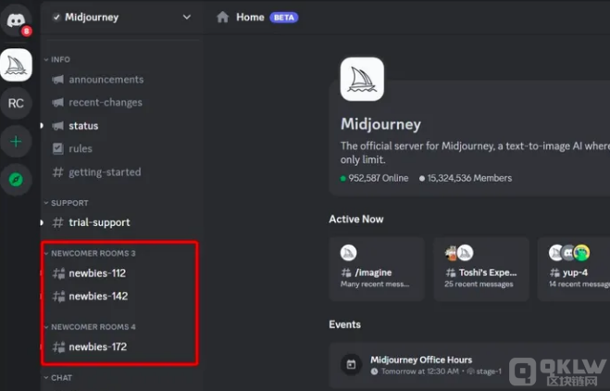The image size is (610, 391).
Task: Click recent-changes megaphone icon
Action: (57, 103)
